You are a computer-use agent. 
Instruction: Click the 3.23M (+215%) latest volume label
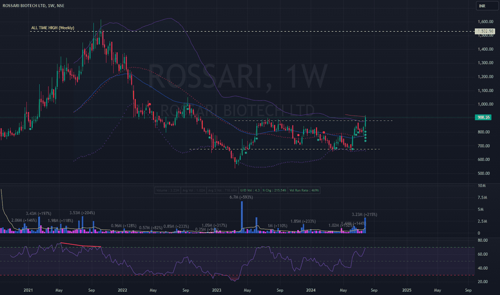click(364, 215)
